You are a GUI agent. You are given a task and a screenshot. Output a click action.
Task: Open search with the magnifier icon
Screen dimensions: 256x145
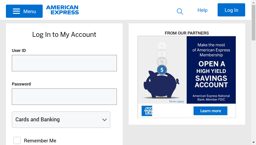pyautogui.click(x=180, y=12)
